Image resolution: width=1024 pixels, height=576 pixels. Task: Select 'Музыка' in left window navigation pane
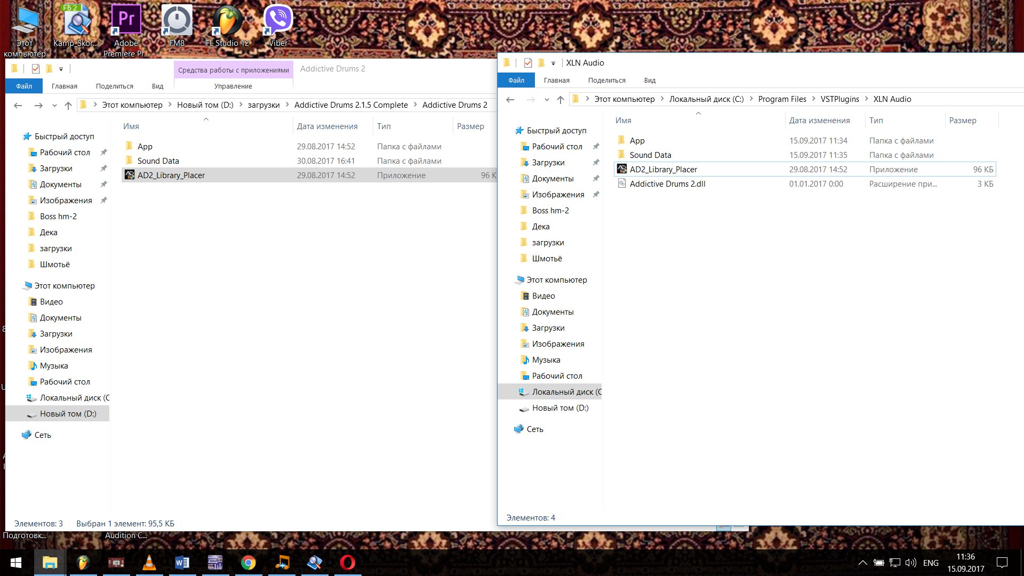click(x=54, y=366)
